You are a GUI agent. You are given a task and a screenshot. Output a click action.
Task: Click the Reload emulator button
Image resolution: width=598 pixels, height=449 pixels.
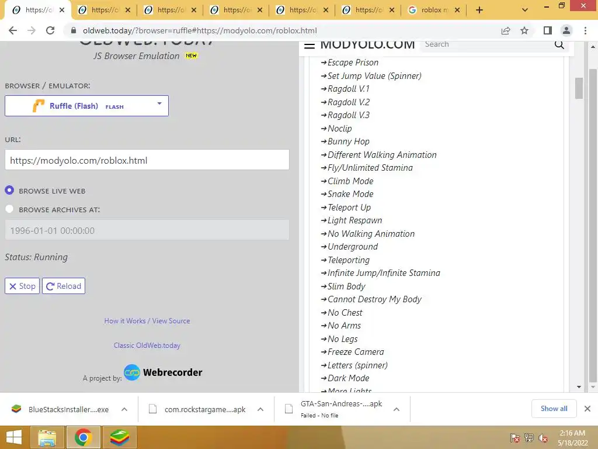click(64, 286)
